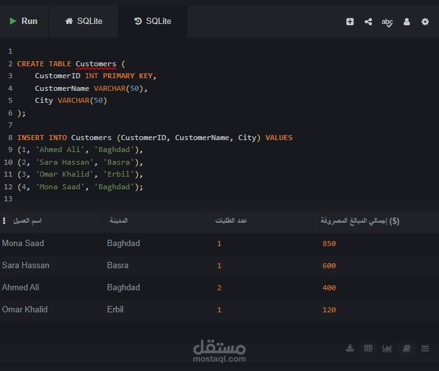Click the إجمالي المبالغ المصروفة ($) header
439x371 pixels.
pos(360,221)
